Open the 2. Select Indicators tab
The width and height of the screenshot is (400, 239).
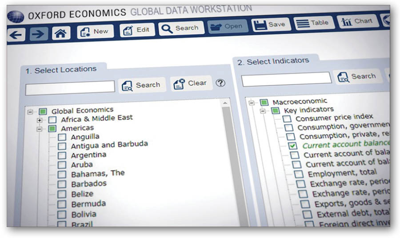pyautogui.click(x=273, y=61)
